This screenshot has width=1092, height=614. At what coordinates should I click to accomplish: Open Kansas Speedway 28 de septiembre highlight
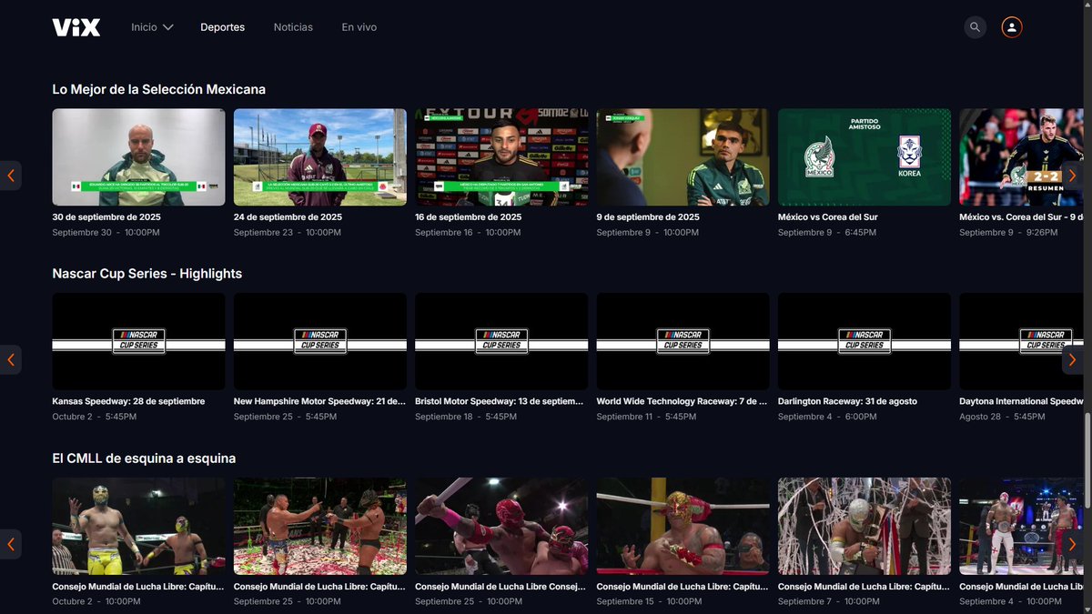click(x=137, y=340)
